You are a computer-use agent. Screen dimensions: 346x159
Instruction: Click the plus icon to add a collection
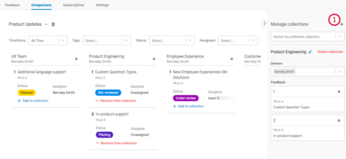point(342,24)
